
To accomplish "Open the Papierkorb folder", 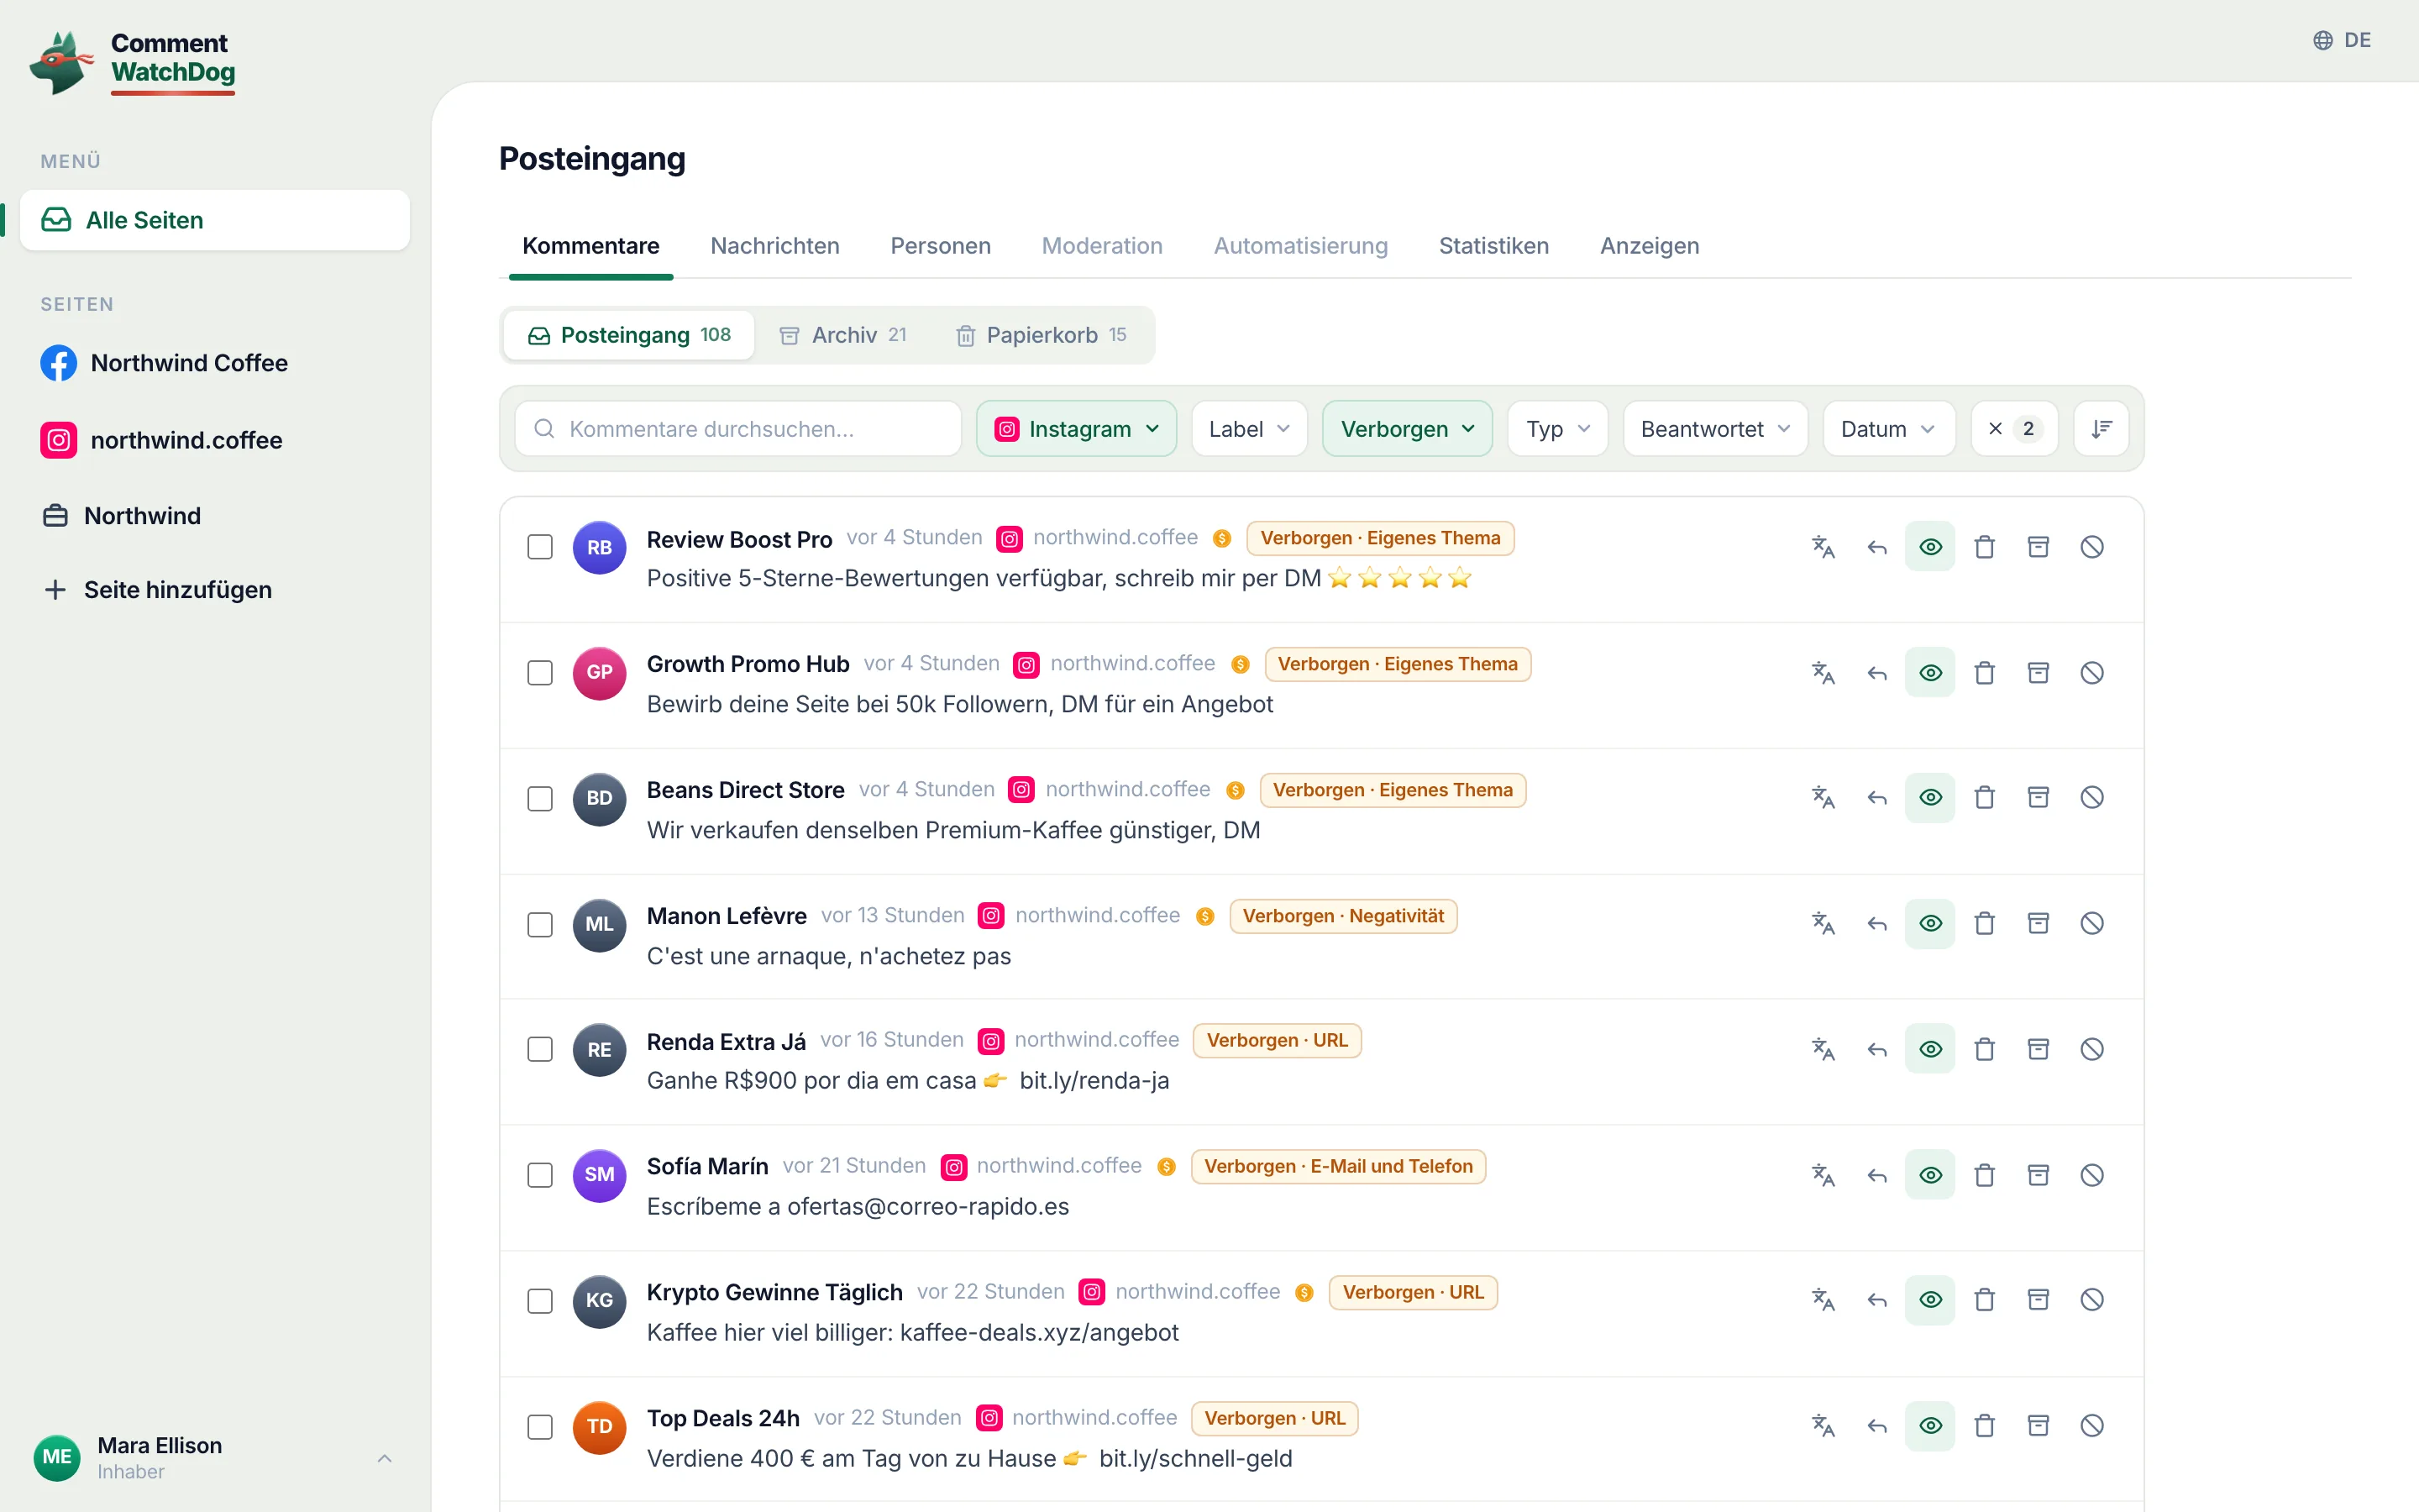I will [1042, 335].
